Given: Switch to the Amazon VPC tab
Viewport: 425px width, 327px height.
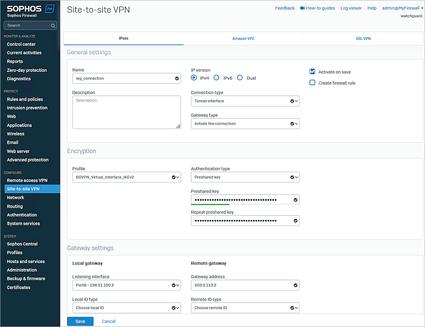Looking at the screenshot, I should point(243,38).
